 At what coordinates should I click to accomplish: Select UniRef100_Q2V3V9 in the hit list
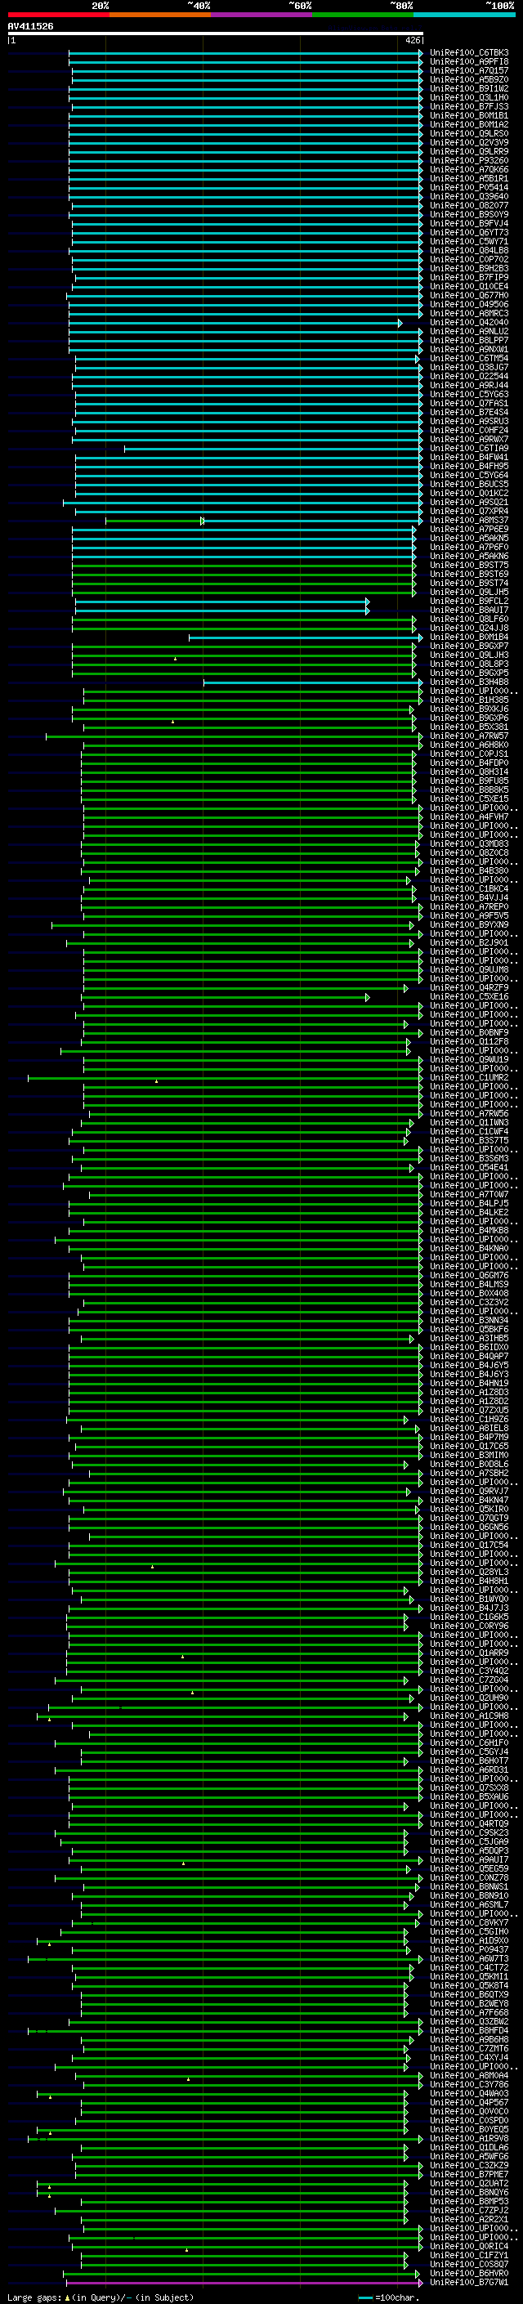(x=469, y=142)
